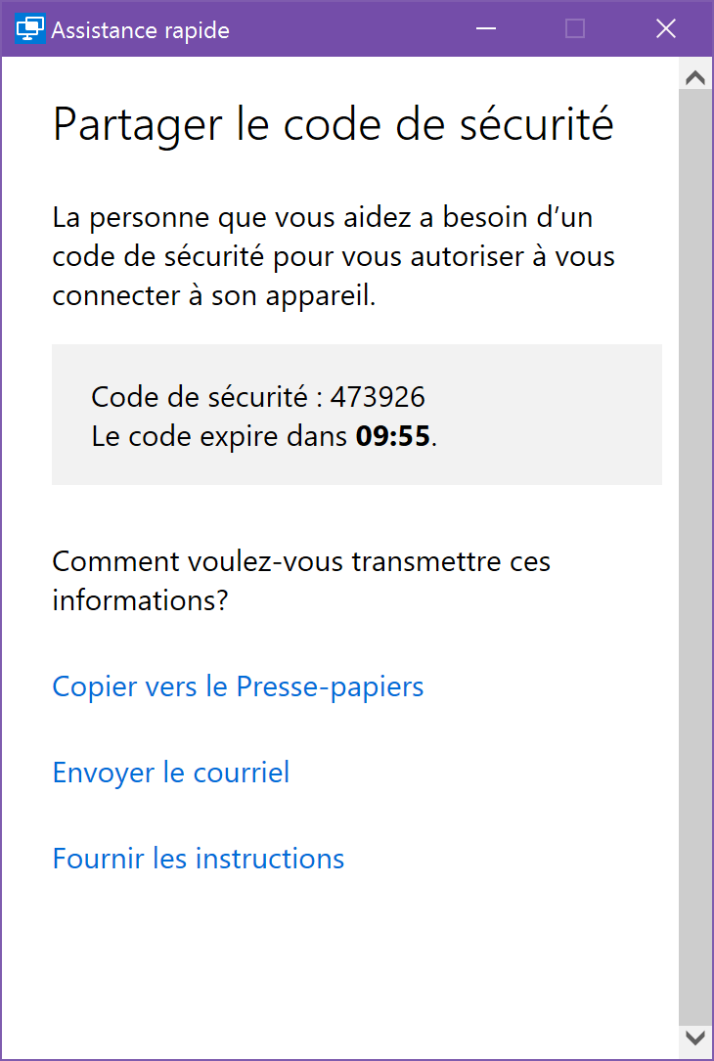Open the Envoyer le courriel link
Image resolution: width=714 pixels, height=1061 pixels.
(x=171, y=773)
